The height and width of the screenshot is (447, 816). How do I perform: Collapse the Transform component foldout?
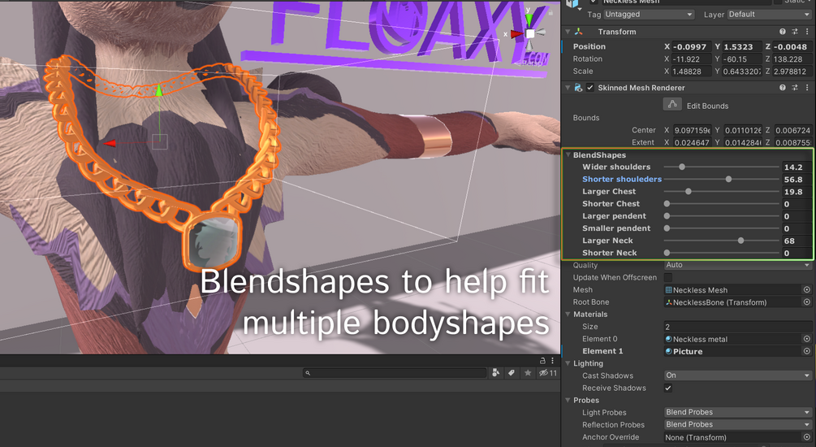568,32
